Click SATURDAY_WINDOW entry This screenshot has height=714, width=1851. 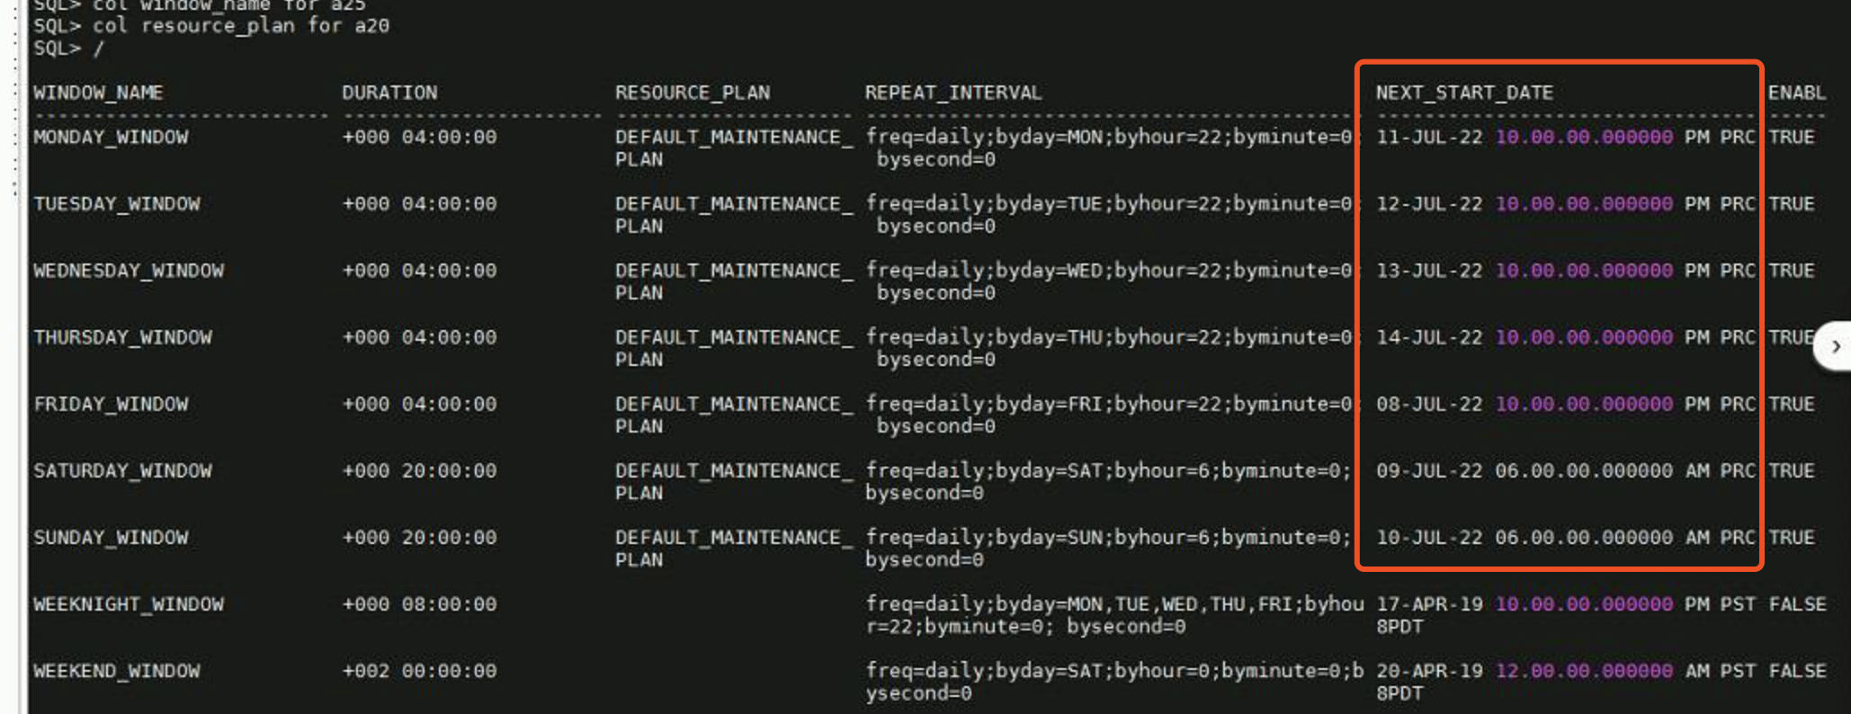pos(122,470)
